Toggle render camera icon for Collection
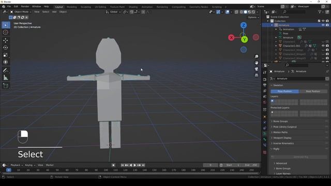Screen dimensions: 331x186 tap(327, 21)
